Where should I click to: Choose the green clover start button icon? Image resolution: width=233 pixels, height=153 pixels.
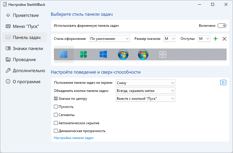point(84,54)
